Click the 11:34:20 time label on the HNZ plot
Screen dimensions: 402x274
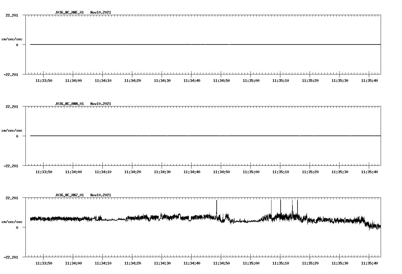click(x=133, y=263)
